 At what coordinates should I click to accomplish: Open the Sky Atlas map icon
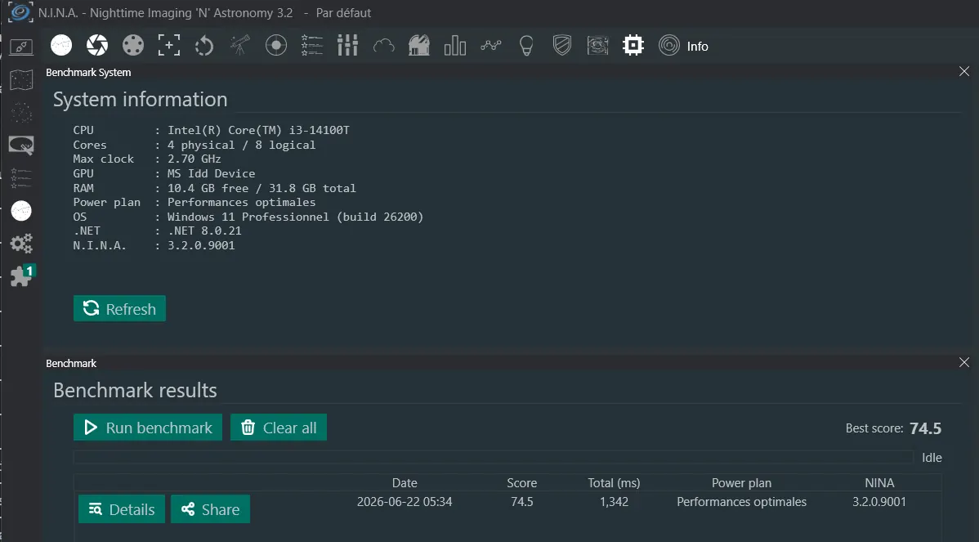pos(21,80)
